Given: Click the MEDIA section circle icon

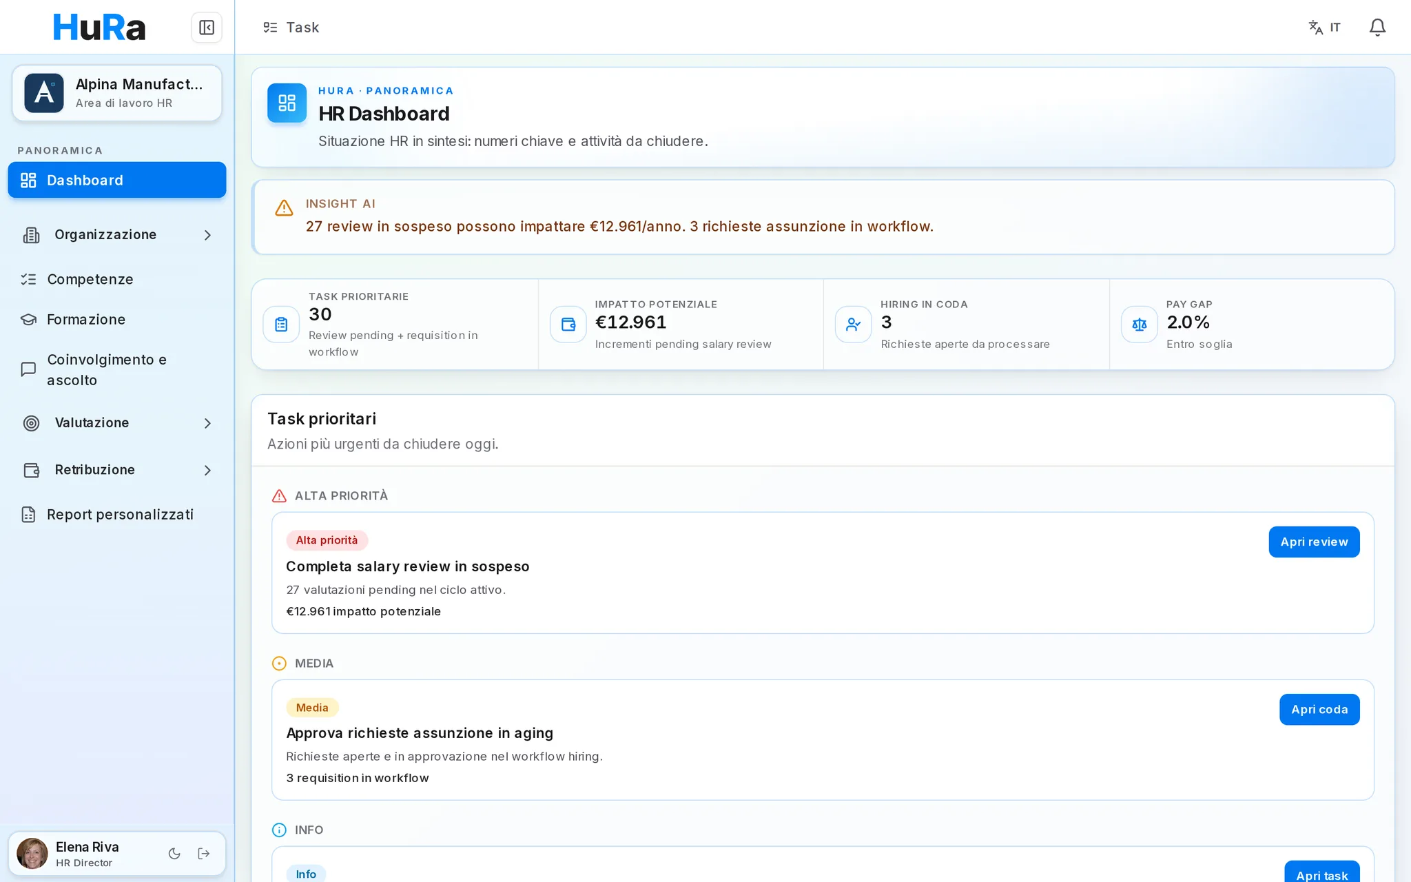Looking at the screenshot, I should pyautogui.click(x=279, y=664).
